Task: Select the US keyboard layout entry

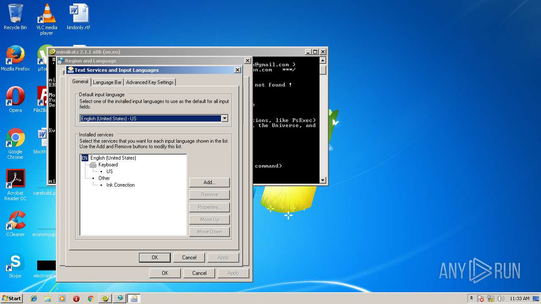Action: (x=109, y=171)
